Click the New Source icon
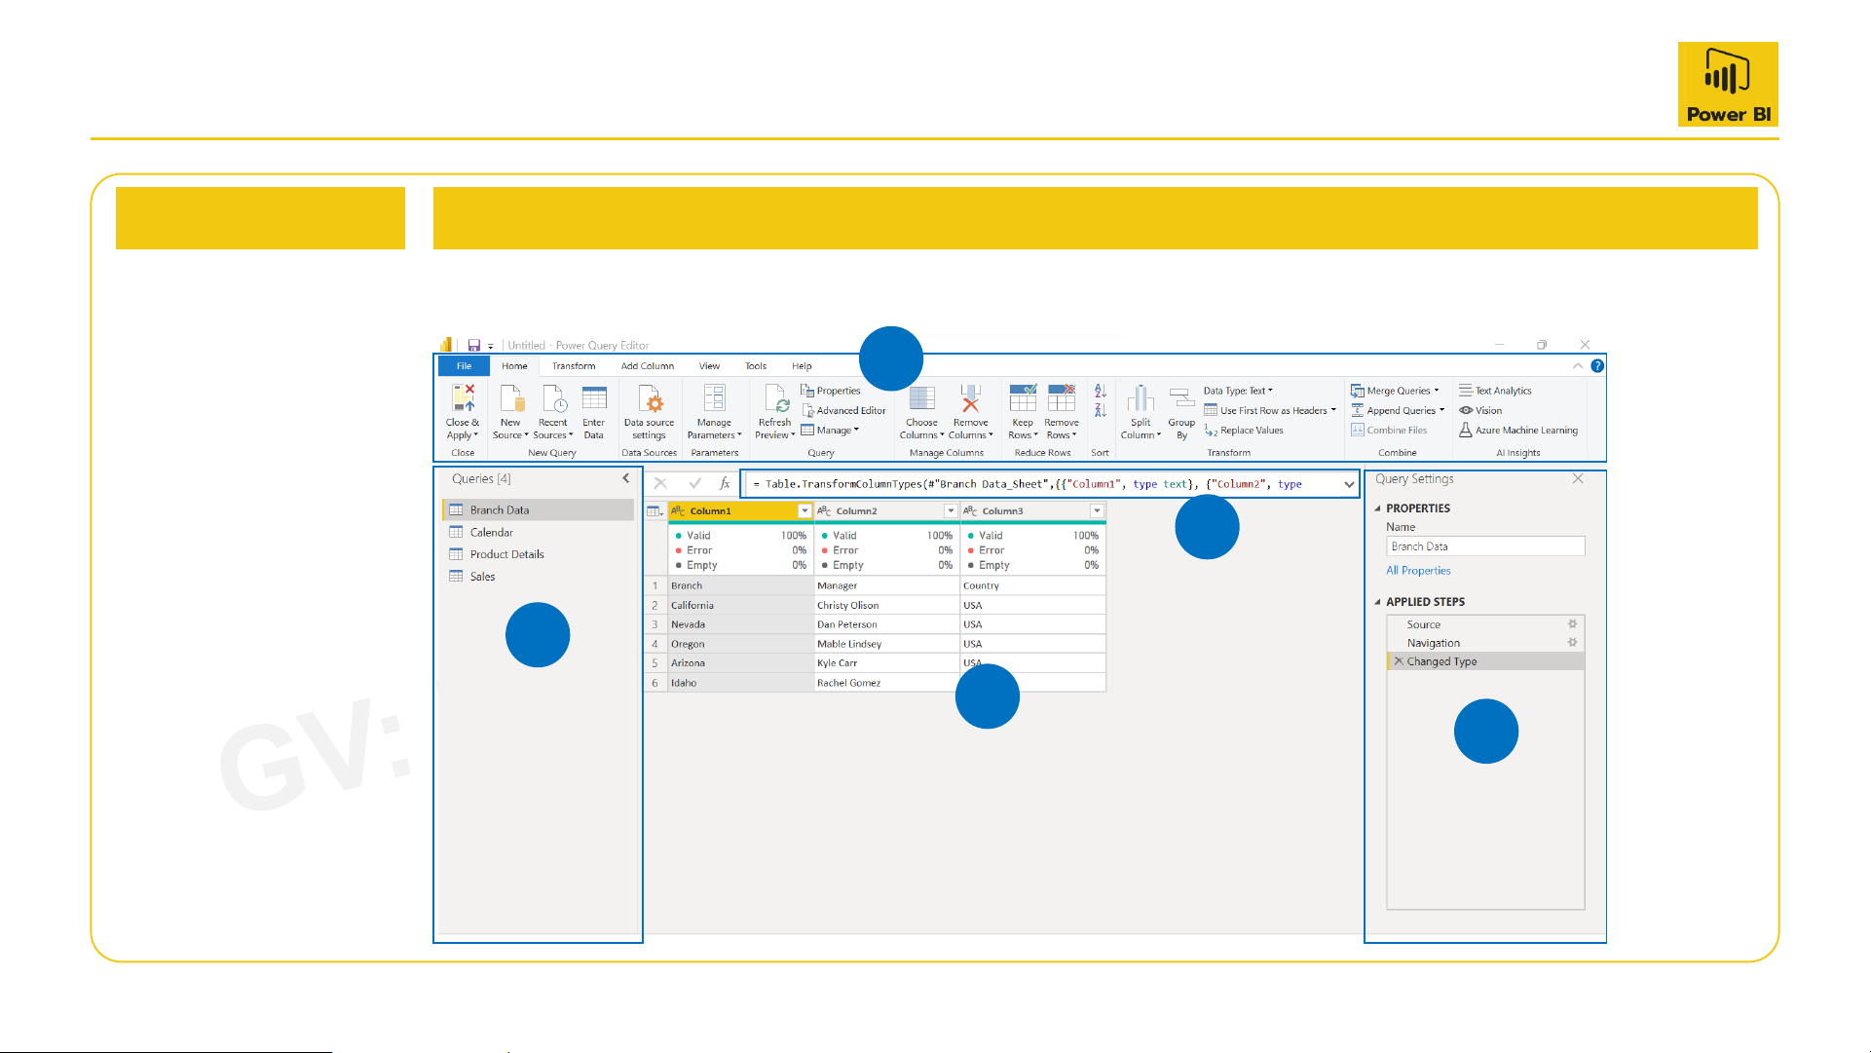The width and height of the screenshot is (1871, 1053). point(510,398)
